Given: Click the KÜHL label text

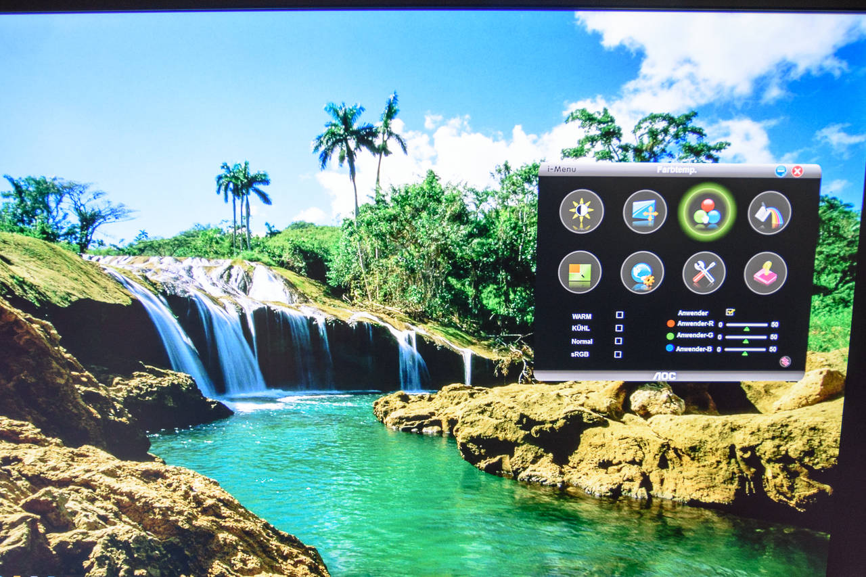Looking at the screenshot, I should (x=581, y=329).
